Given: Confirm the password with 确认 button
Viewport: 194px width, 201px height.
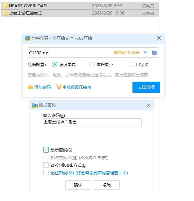Looking at the screenshot, I should point(78,185).
